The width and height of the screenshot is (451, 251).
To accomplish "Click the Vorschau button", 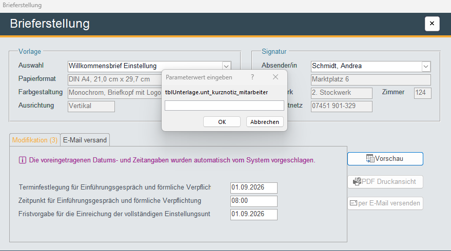I will click(x=385, y=159).
